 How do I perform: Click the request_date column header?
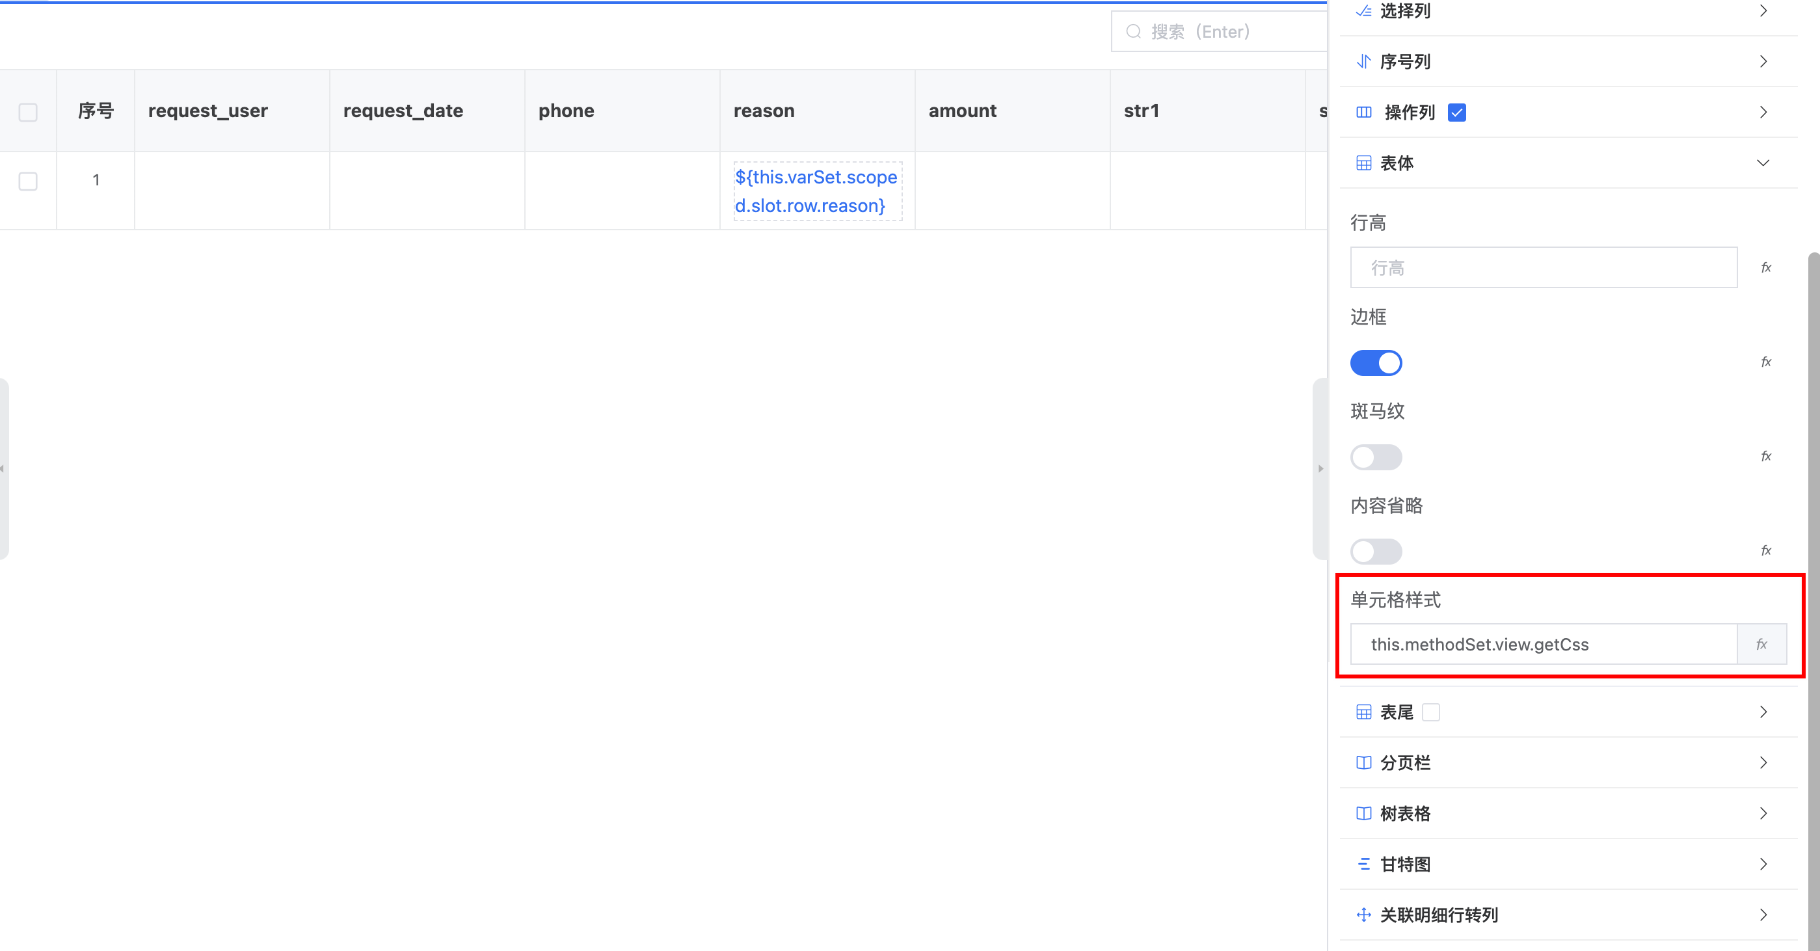(x=427, y=111)
